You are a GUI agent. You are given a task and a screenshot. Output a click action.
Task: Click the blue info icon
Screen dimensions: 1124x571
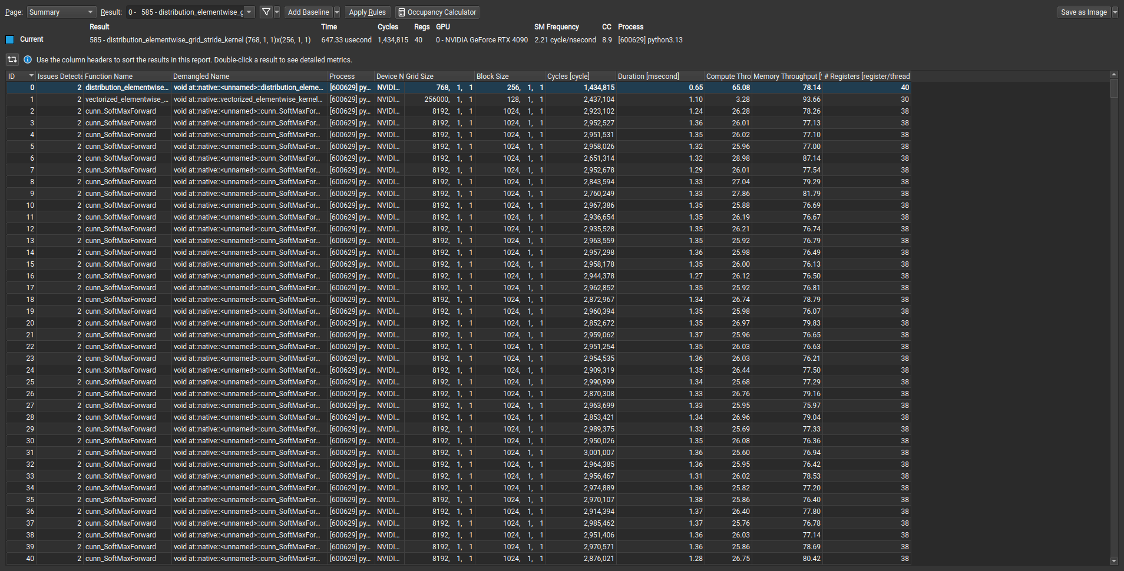pyautogui.click(x=28, y=59)
